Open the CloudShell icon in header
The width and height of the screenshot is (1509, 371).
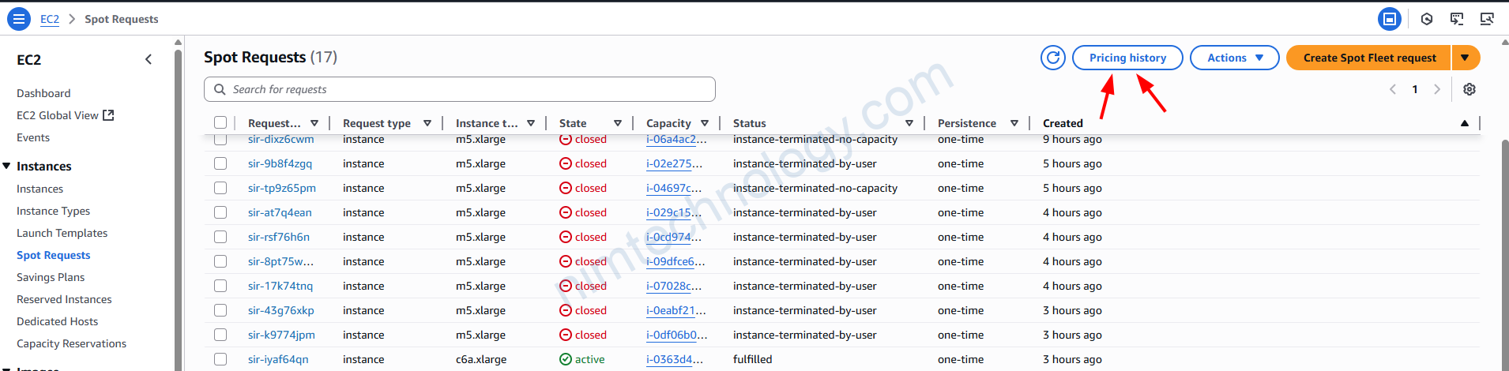1456,18
